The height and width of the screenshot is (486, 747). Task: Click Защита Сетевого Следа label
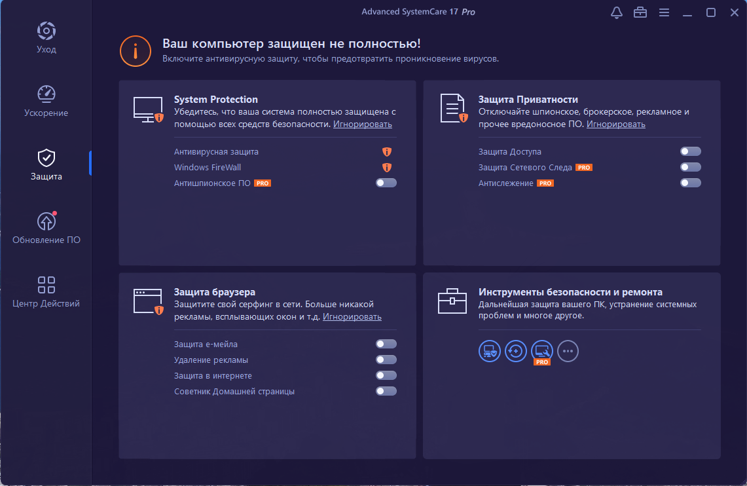525,167
